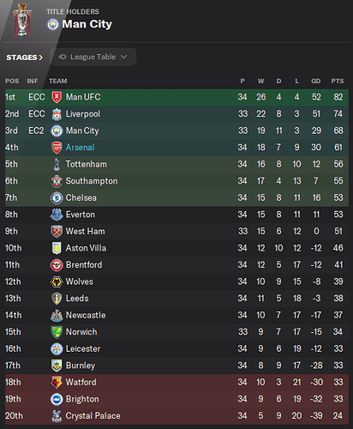The height and width of the screenshot is (429, 353).
Task: Click the Watford club crest icon
Action: tap(57, 383)
